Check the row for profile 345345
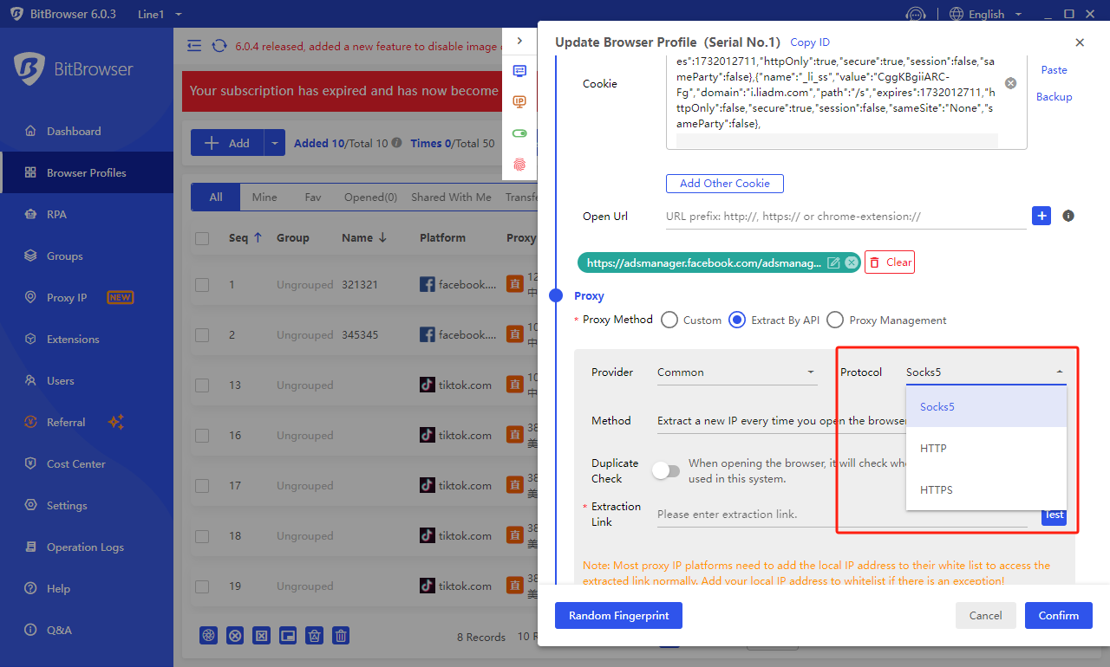The height and width of the screenshot is (667, 1110). [202, 334]
